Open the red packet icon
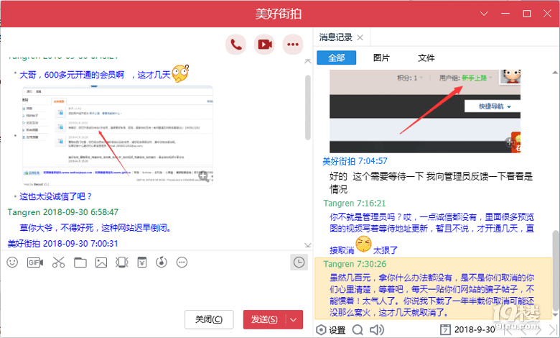The image size is (560, 338). tap(142, 262)
